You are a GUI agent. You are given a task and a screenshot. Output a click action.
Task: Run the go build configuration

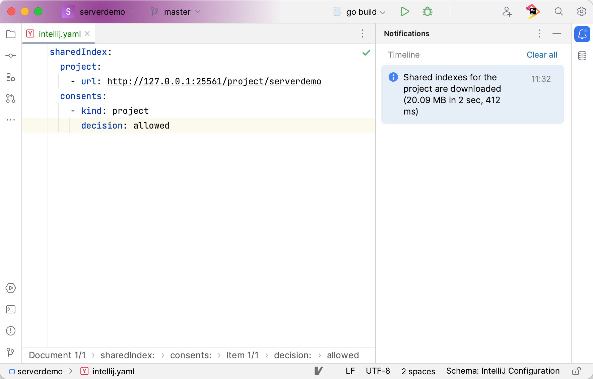(x=405, y=11)
